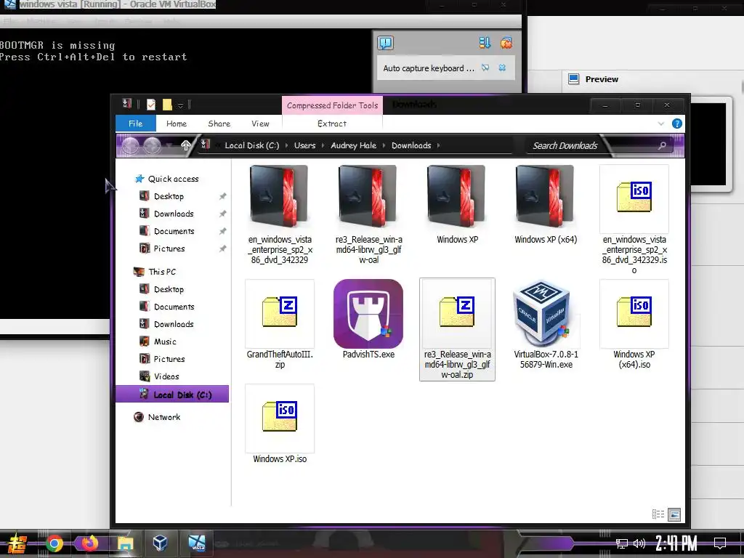Click Users in the address breadcrumb
Image resolution: width=744 pixels, height=558 pixels.
pos(304,145)
